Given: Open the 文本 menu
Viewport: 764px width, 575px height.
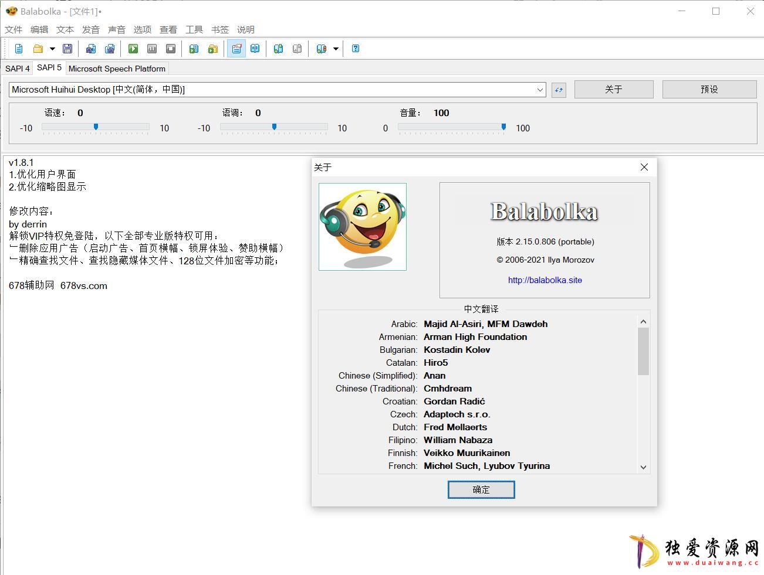Looking at the screenshot, I should point(65,29).
